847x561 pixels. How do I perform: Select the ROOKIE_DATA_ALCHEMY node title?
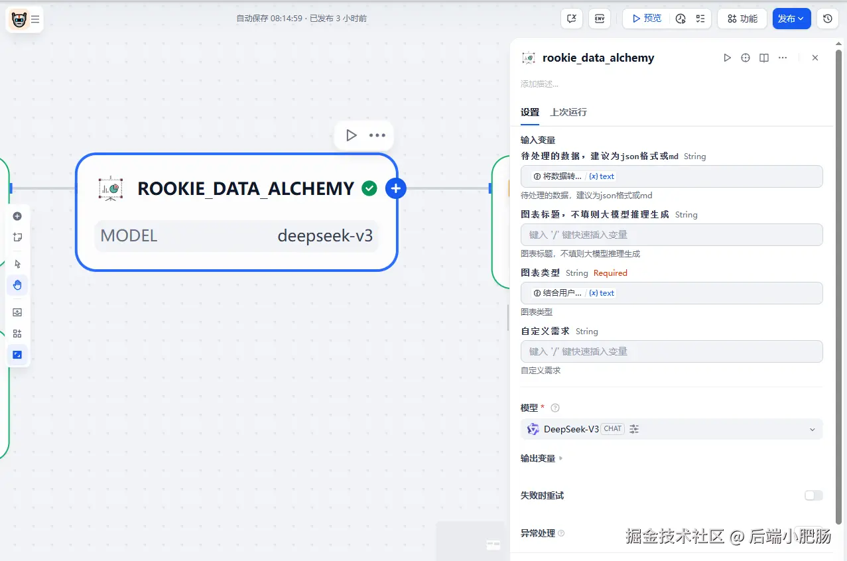click(x=246, y=188)
